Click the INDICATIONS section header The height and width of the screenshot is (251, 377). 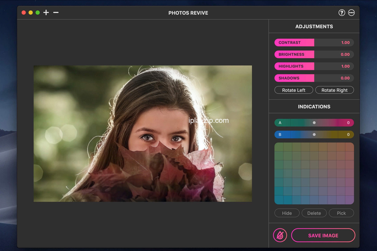pos(314,107)
